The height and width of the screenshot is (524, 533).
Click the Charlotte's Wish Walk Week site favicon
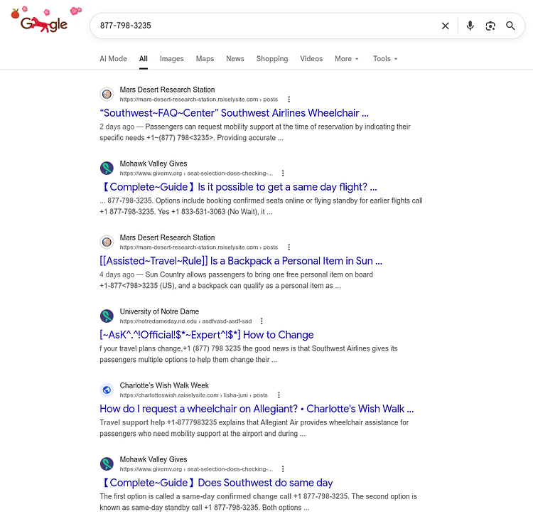pyautogui.click(x=107, y=390)
